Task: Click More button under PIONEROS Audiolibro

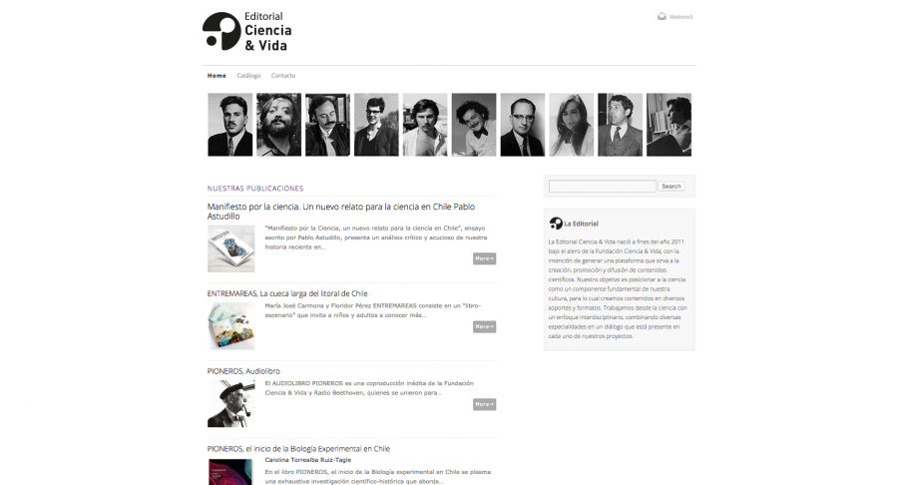Action: (x=485, y=404)
